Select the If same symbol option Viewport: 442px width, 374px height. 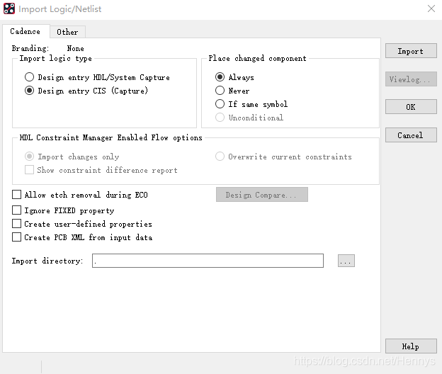point(220,104)
